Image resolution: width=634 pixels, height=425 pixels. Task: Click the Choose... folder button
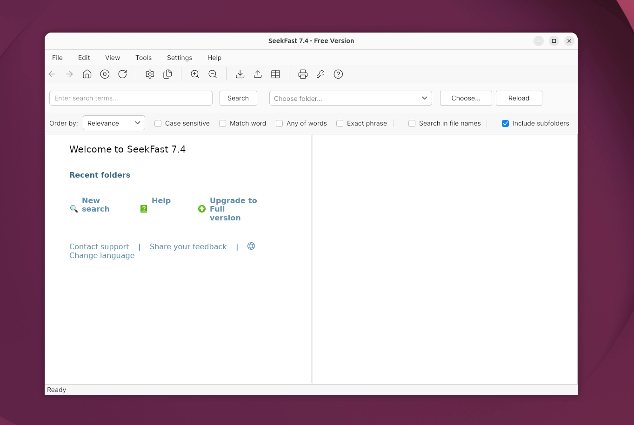(x=466, y=98)
